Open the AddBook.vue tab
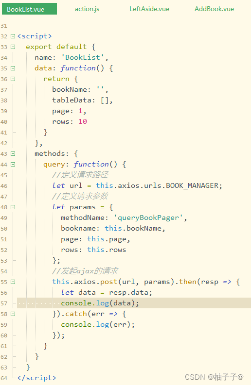This screenshot has height=385, width=251. point(214,9)
